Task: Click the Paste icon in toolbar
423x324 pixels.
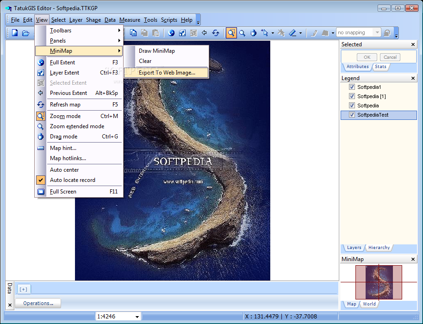Action: 156,33
